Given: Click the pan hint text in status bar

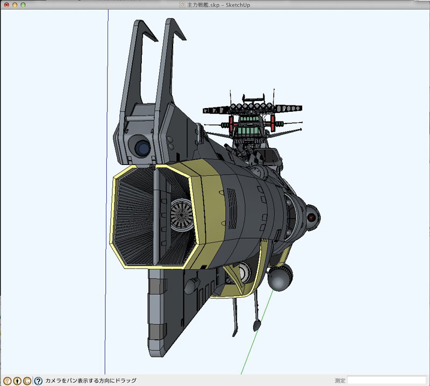Looking at the screenshot, I should pos(90,381).
